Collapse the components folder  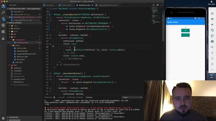coord(11,40)
